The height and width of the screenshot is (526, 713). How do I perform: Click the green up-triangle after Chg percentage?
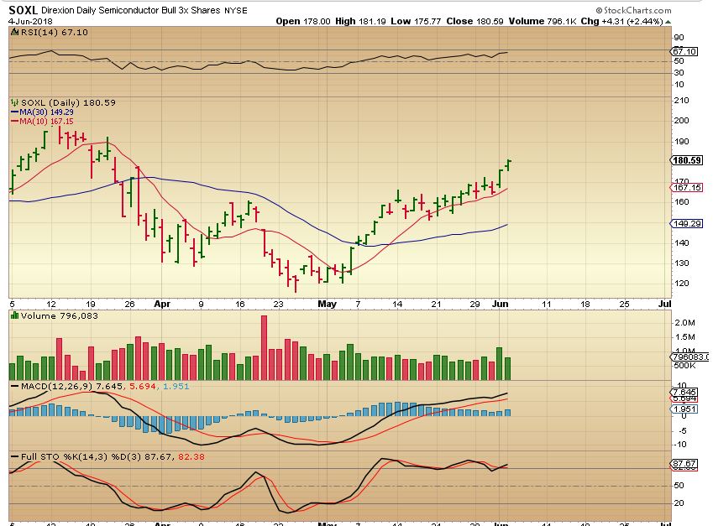(668, 22)
